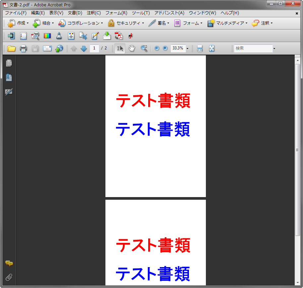Open the Signatures navigation panel

pos(9,92)
